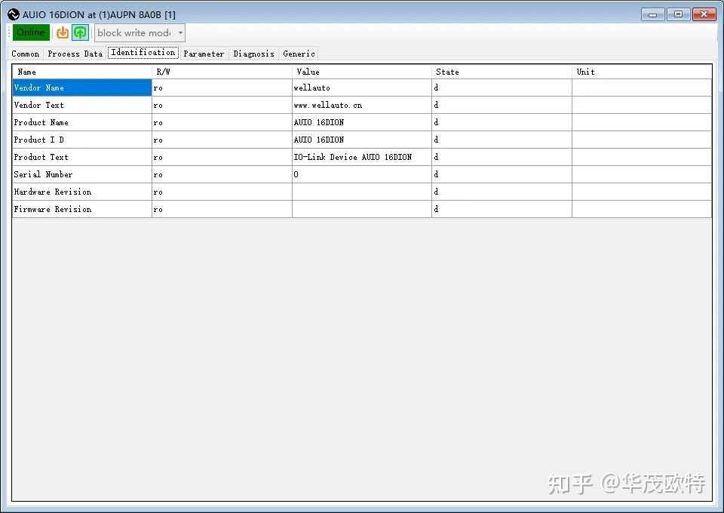
Task: Select the Vendor Name row
Action: click(81, 88)
